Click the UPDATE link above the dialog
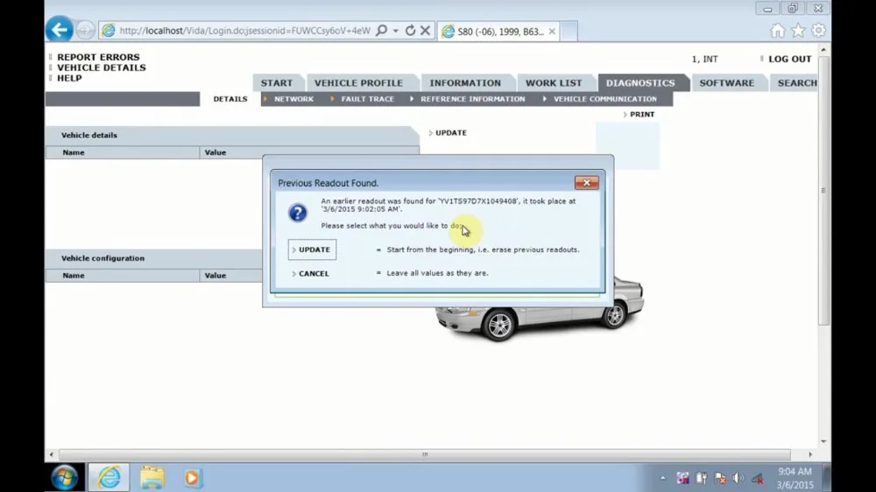Viewport: 876px width, 492px height. pyautogui.click(x=451, y=133)
